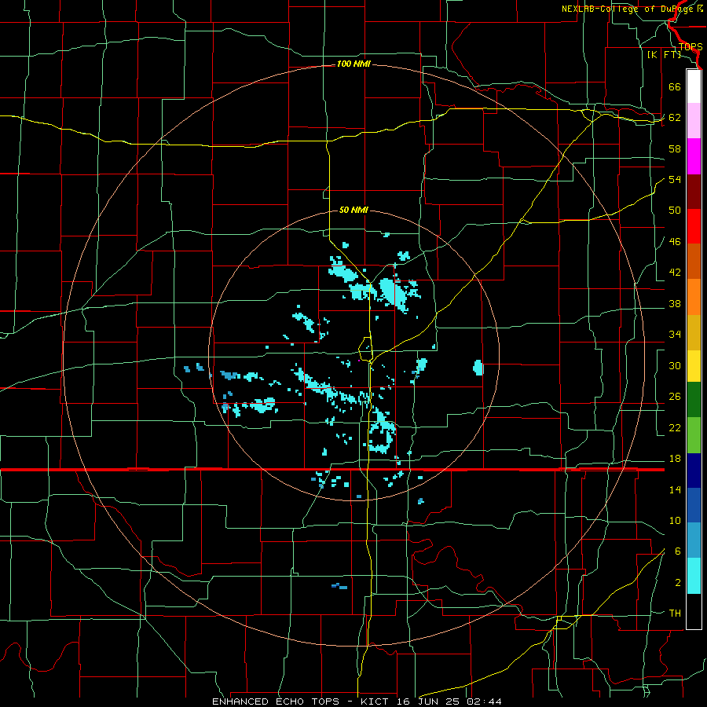
Task: Click the white swatch in the color scale
Action: 694,86
